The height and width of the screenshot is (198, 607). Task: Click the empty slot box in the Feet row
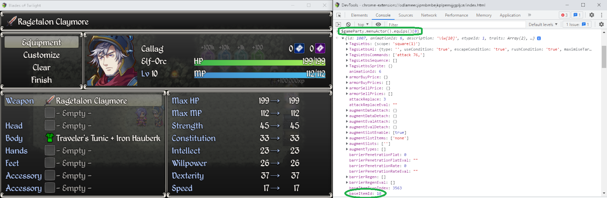tap(50, 163)
